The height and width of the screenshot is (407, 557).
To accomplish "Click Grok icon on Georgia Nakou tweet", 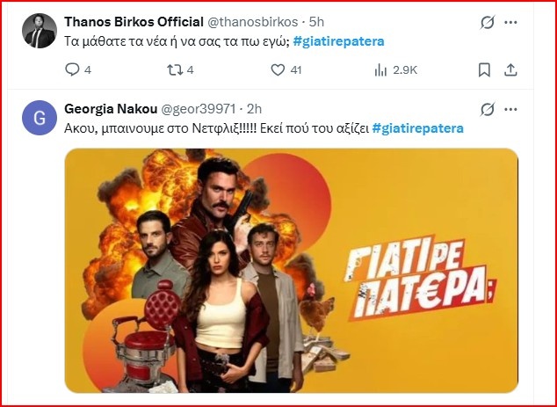I will click(x=487, y=110).
